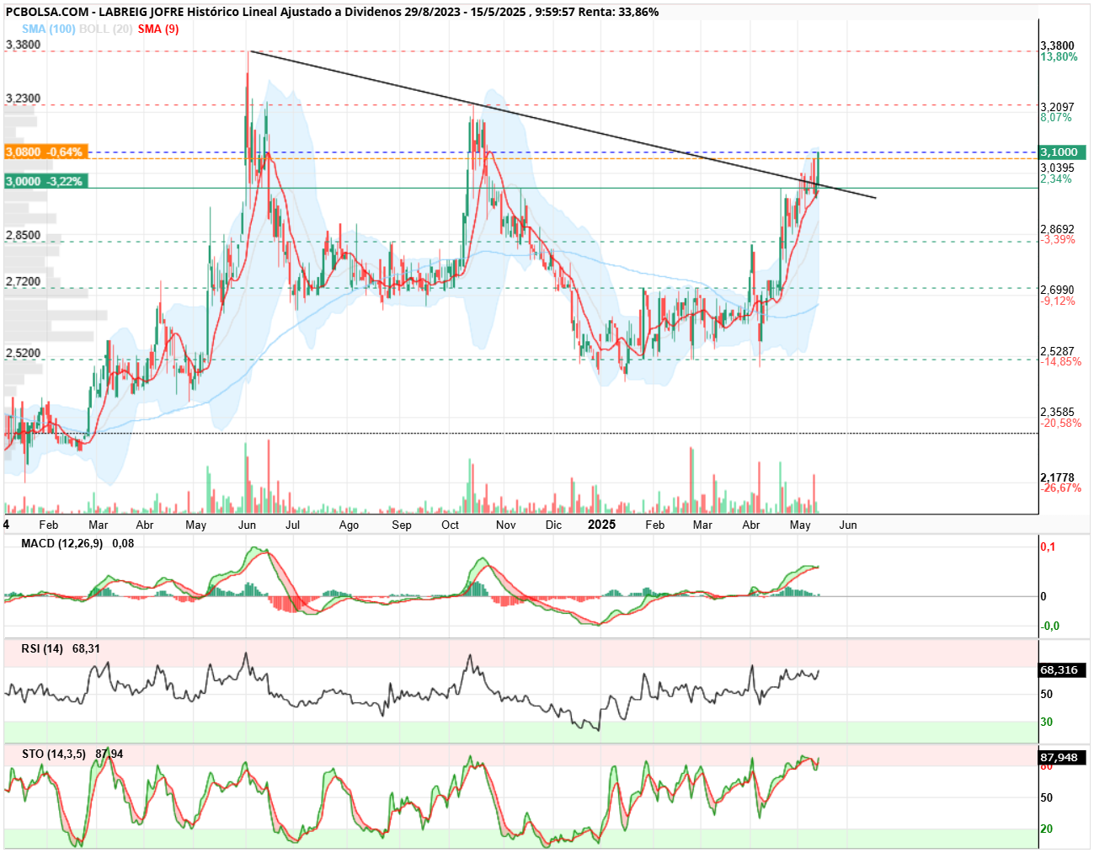The image size is (1094, 853).
Task: Click the Oct month label on time axis
Action: [451, 525]
